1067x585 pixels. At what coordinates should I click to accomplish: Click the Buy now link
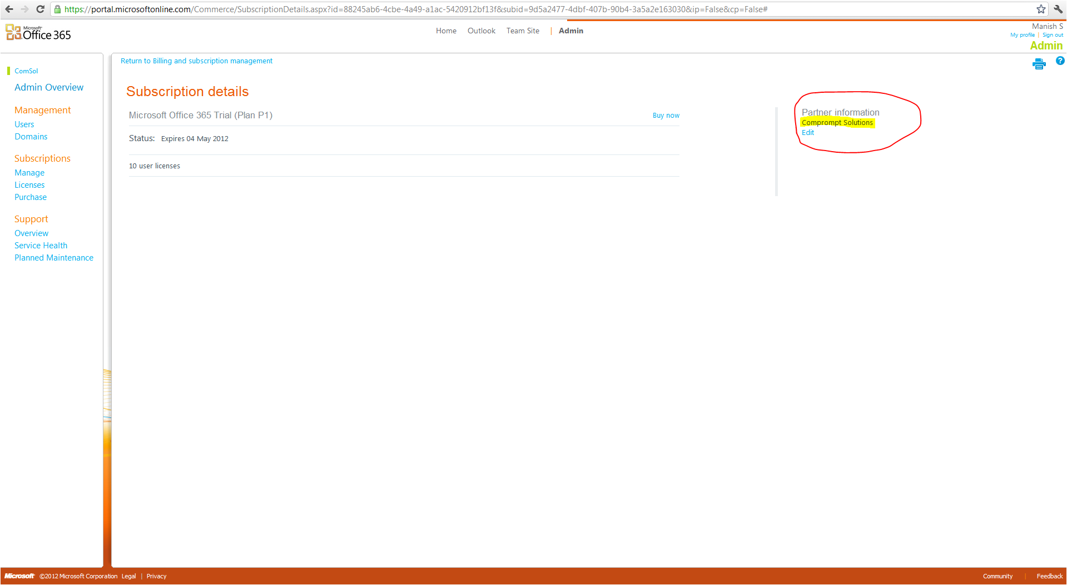point(666,116)
